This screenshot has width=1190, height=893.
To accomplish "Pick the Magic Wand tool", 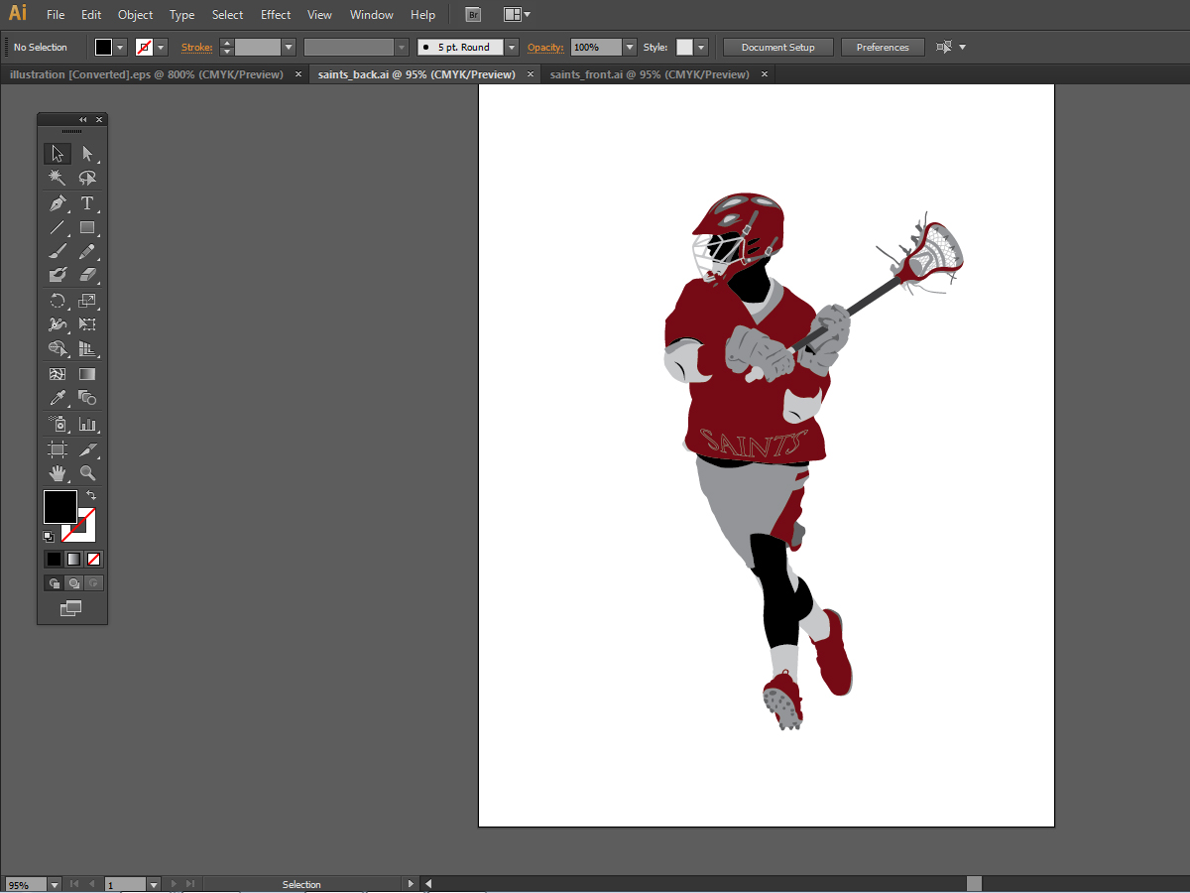I will tap(58, 178).
